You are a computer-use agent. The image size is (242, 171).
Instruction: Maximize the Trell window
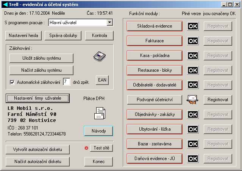(x=230, y=5)
